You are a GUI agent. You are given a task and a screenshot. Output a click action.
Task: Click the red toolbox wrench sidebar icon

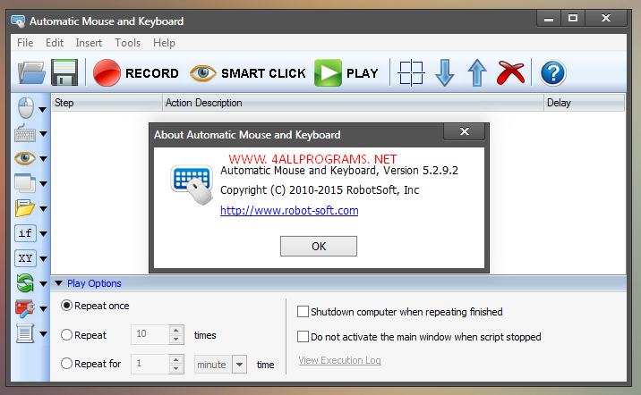25,308
